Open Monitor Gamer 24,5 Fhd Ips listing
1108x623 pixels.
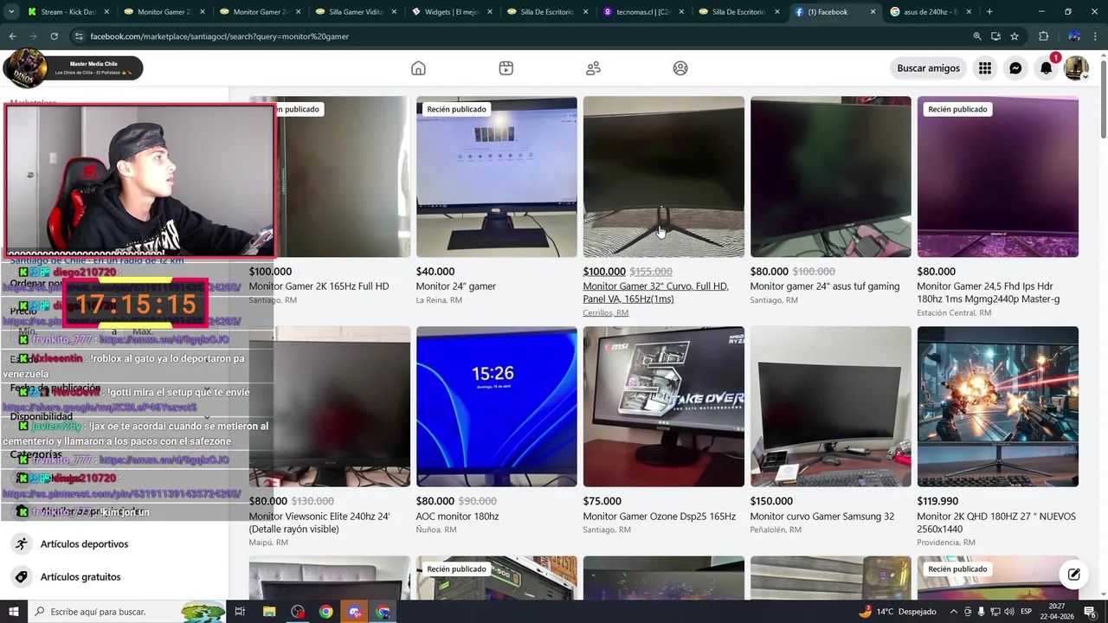988,292
